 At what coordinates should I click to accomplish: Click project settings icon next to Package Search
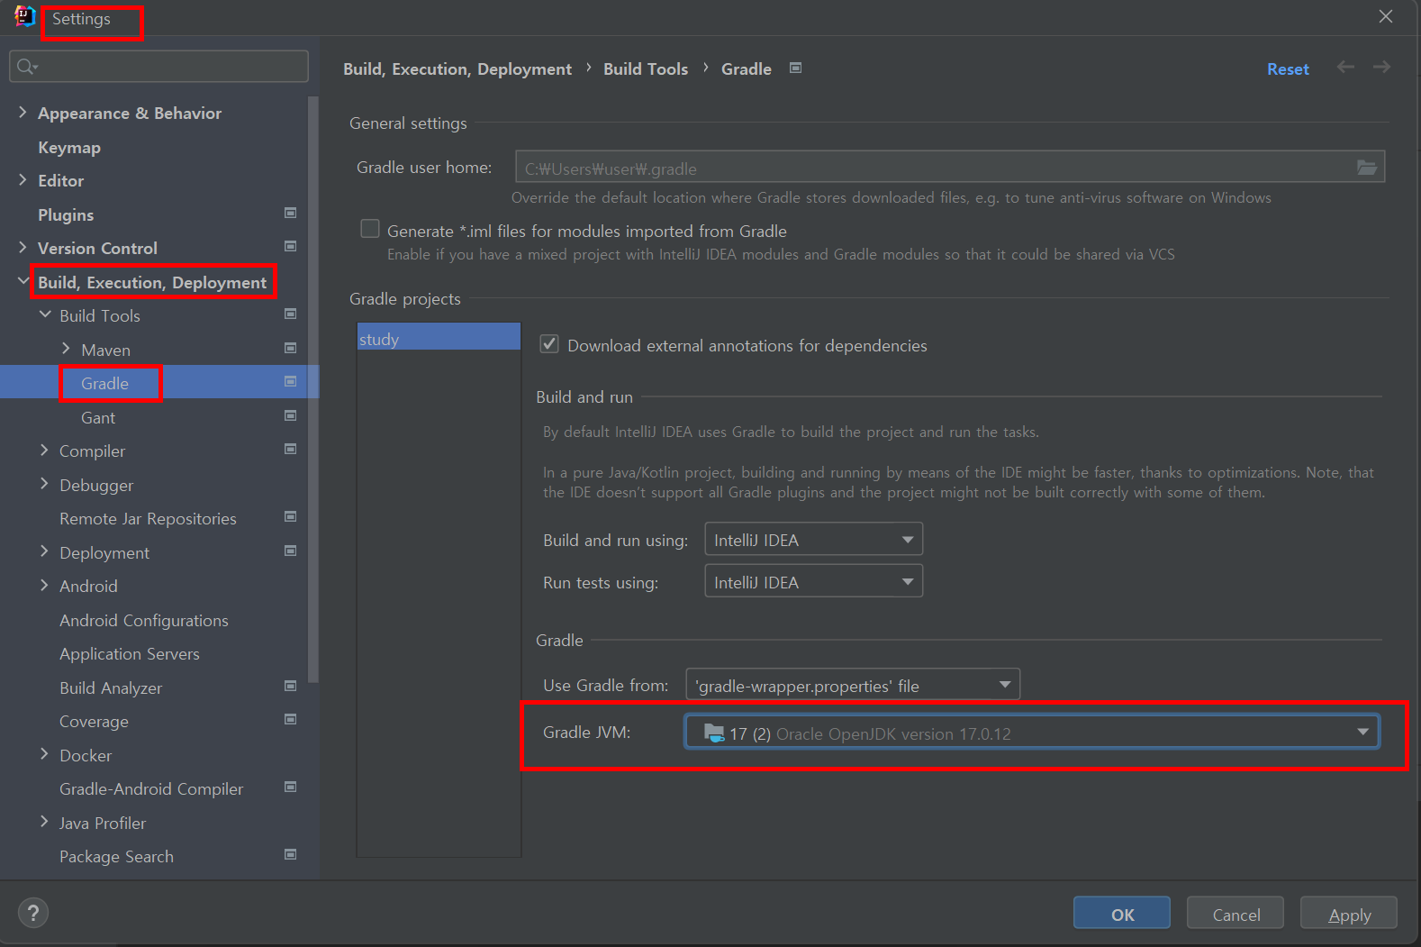[290, 854]
